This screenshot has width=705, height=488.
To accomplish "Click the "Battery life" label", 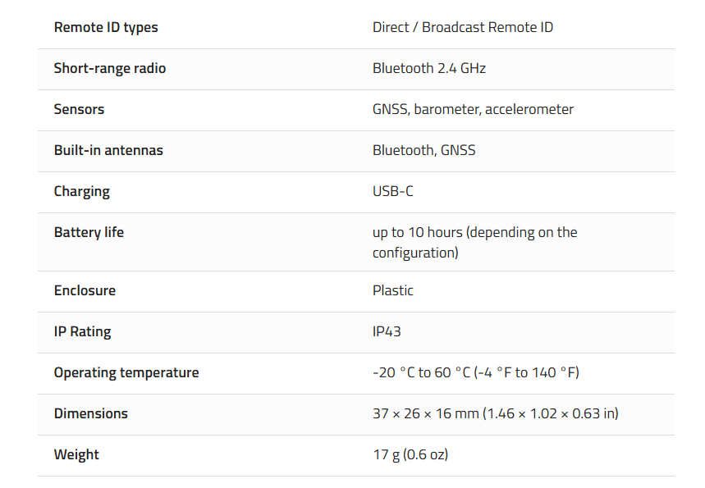I will 89,233.
